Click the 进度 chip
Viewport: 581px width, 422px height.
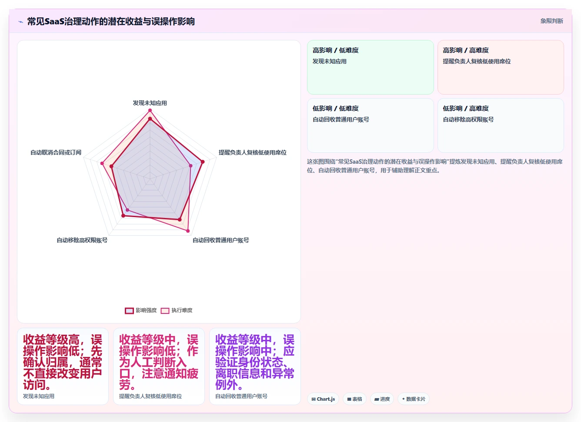(x=382, y=399)
